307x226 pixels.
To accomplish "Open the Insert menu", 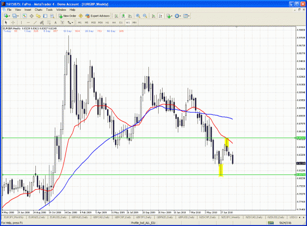I will coord(28,10).
